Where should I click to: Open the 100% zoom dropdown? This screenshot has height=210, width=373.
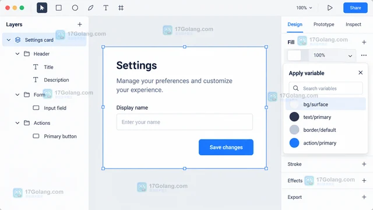tap(304, 8)
